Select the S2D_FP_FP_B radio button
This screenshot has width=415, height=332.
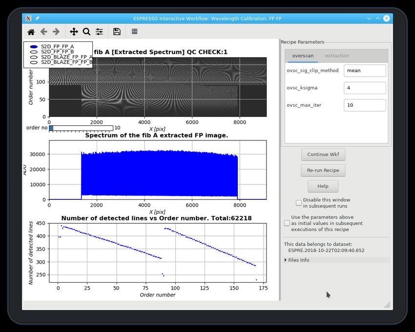pyautogui.click(x=34, y=52)
